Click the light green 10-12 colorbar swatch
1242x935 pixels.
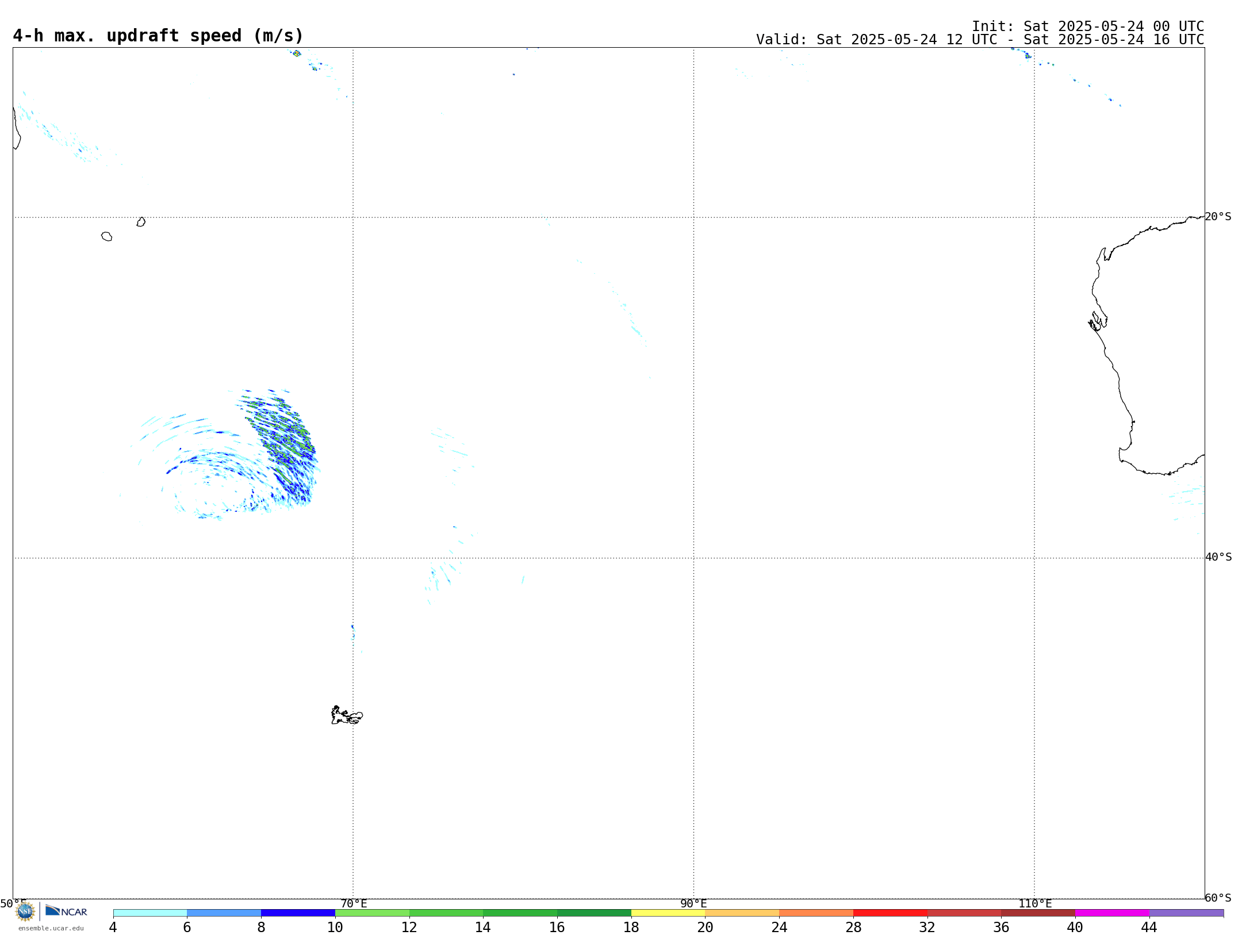(372, 913)
